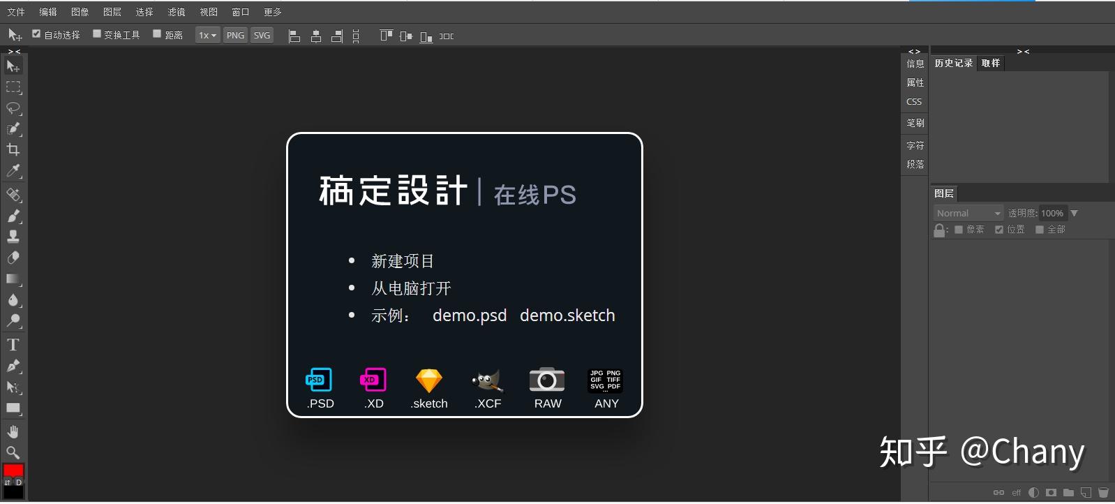Image resolution: width=1115 pixels, height=504 pixels.
Task: Select the Path Selection arrow tool
Action: click(13, 387)
